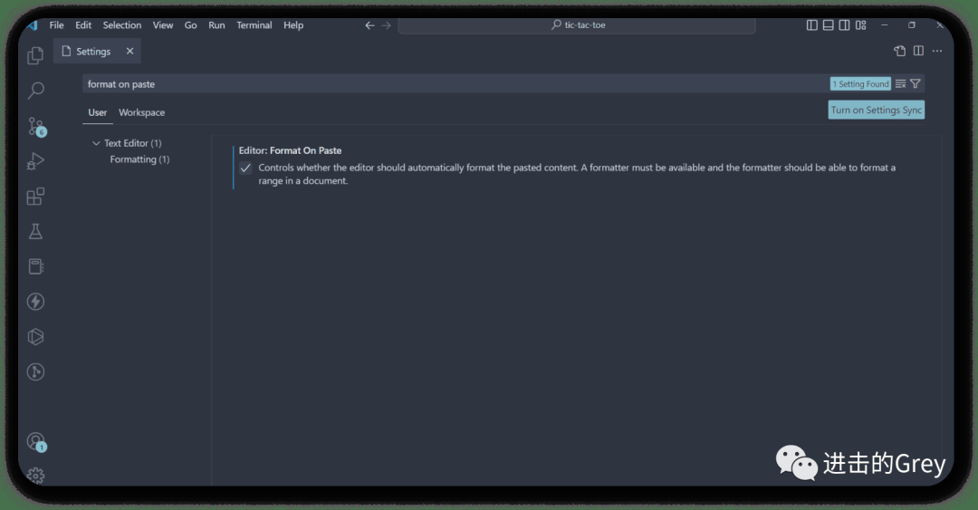The width and height of the screenshot is (978, 510).
Task: Open the lightning bolt extension view
Action: (x=35, y=302)
